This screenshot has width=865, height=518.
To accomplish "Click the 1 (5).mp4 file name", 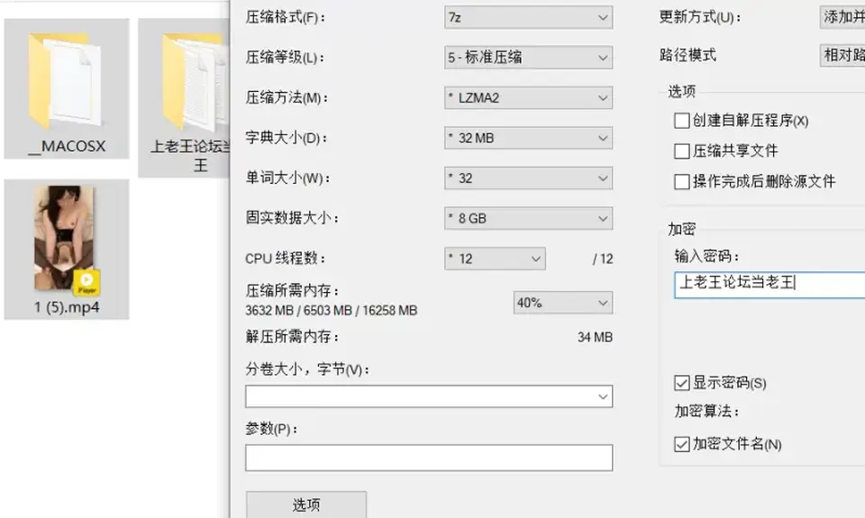I will 67,307.
